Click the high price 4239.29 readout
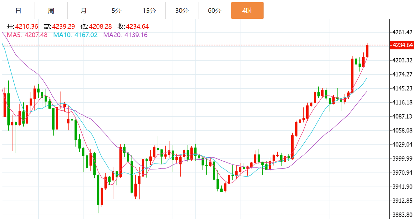414x219 pixels. click(64, 27)
